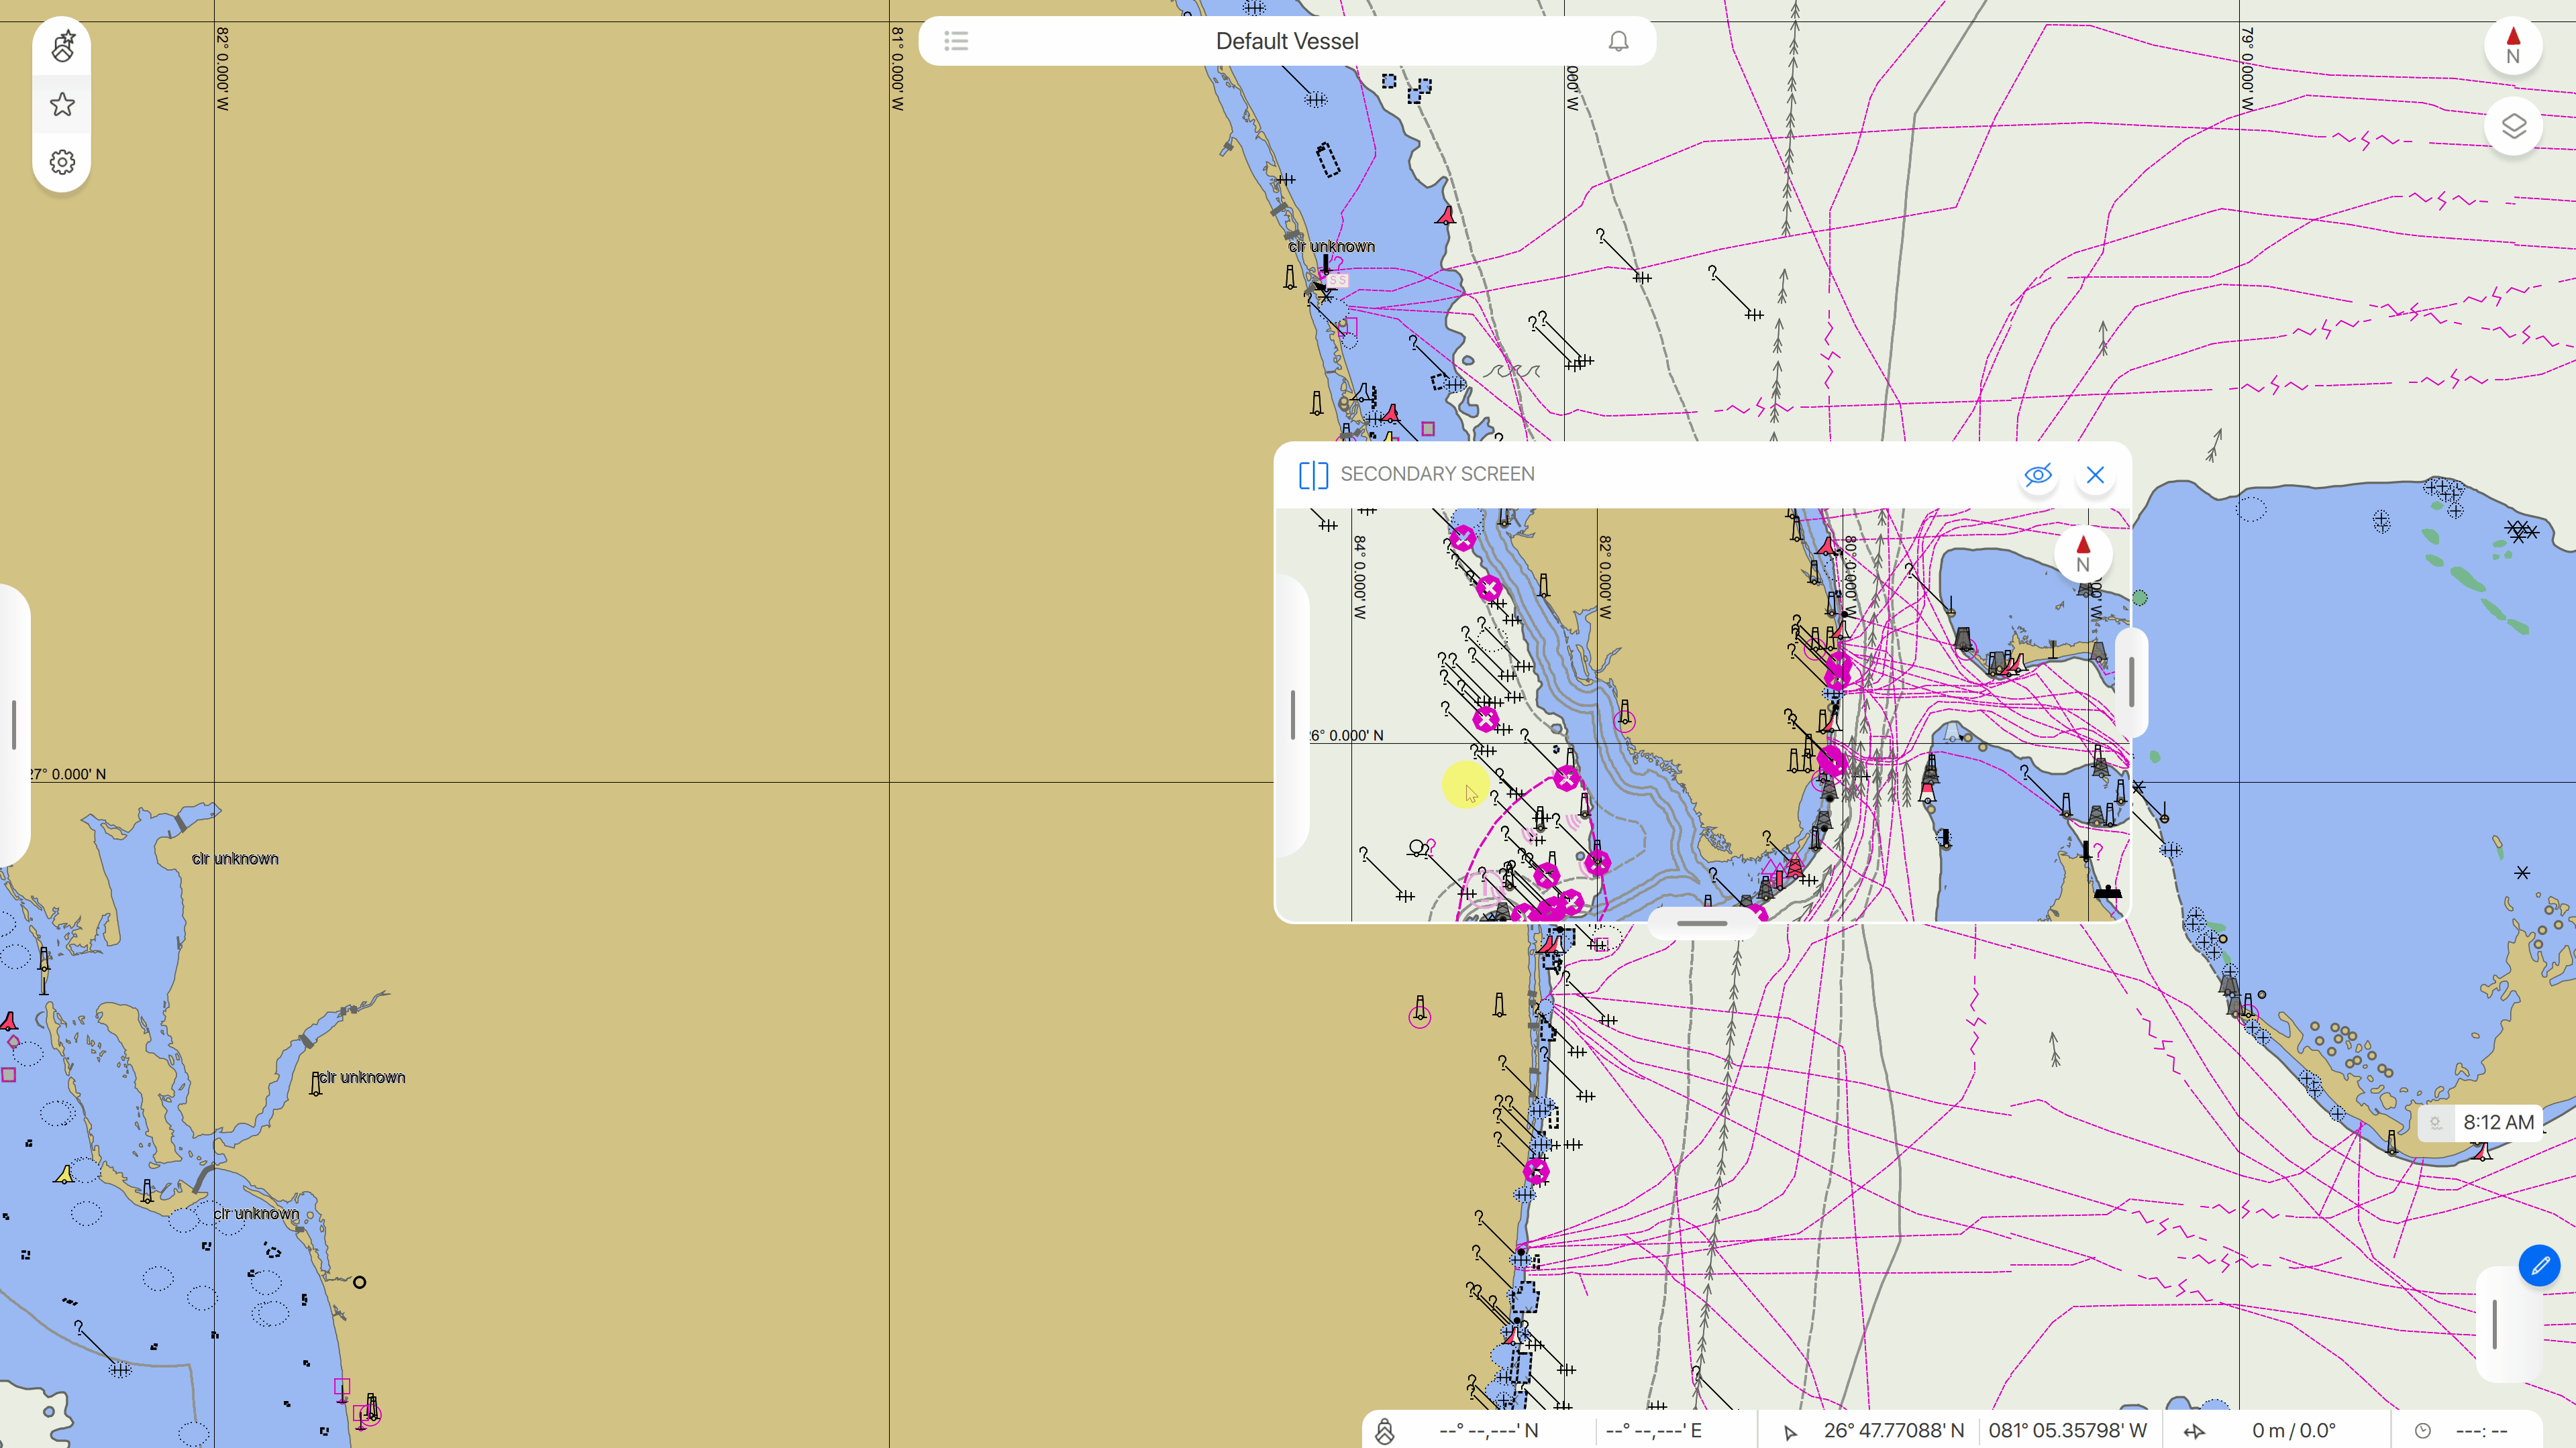Click the favorites star icon
This screenshot has width=2576, height=1448.
tap(62, 104)
